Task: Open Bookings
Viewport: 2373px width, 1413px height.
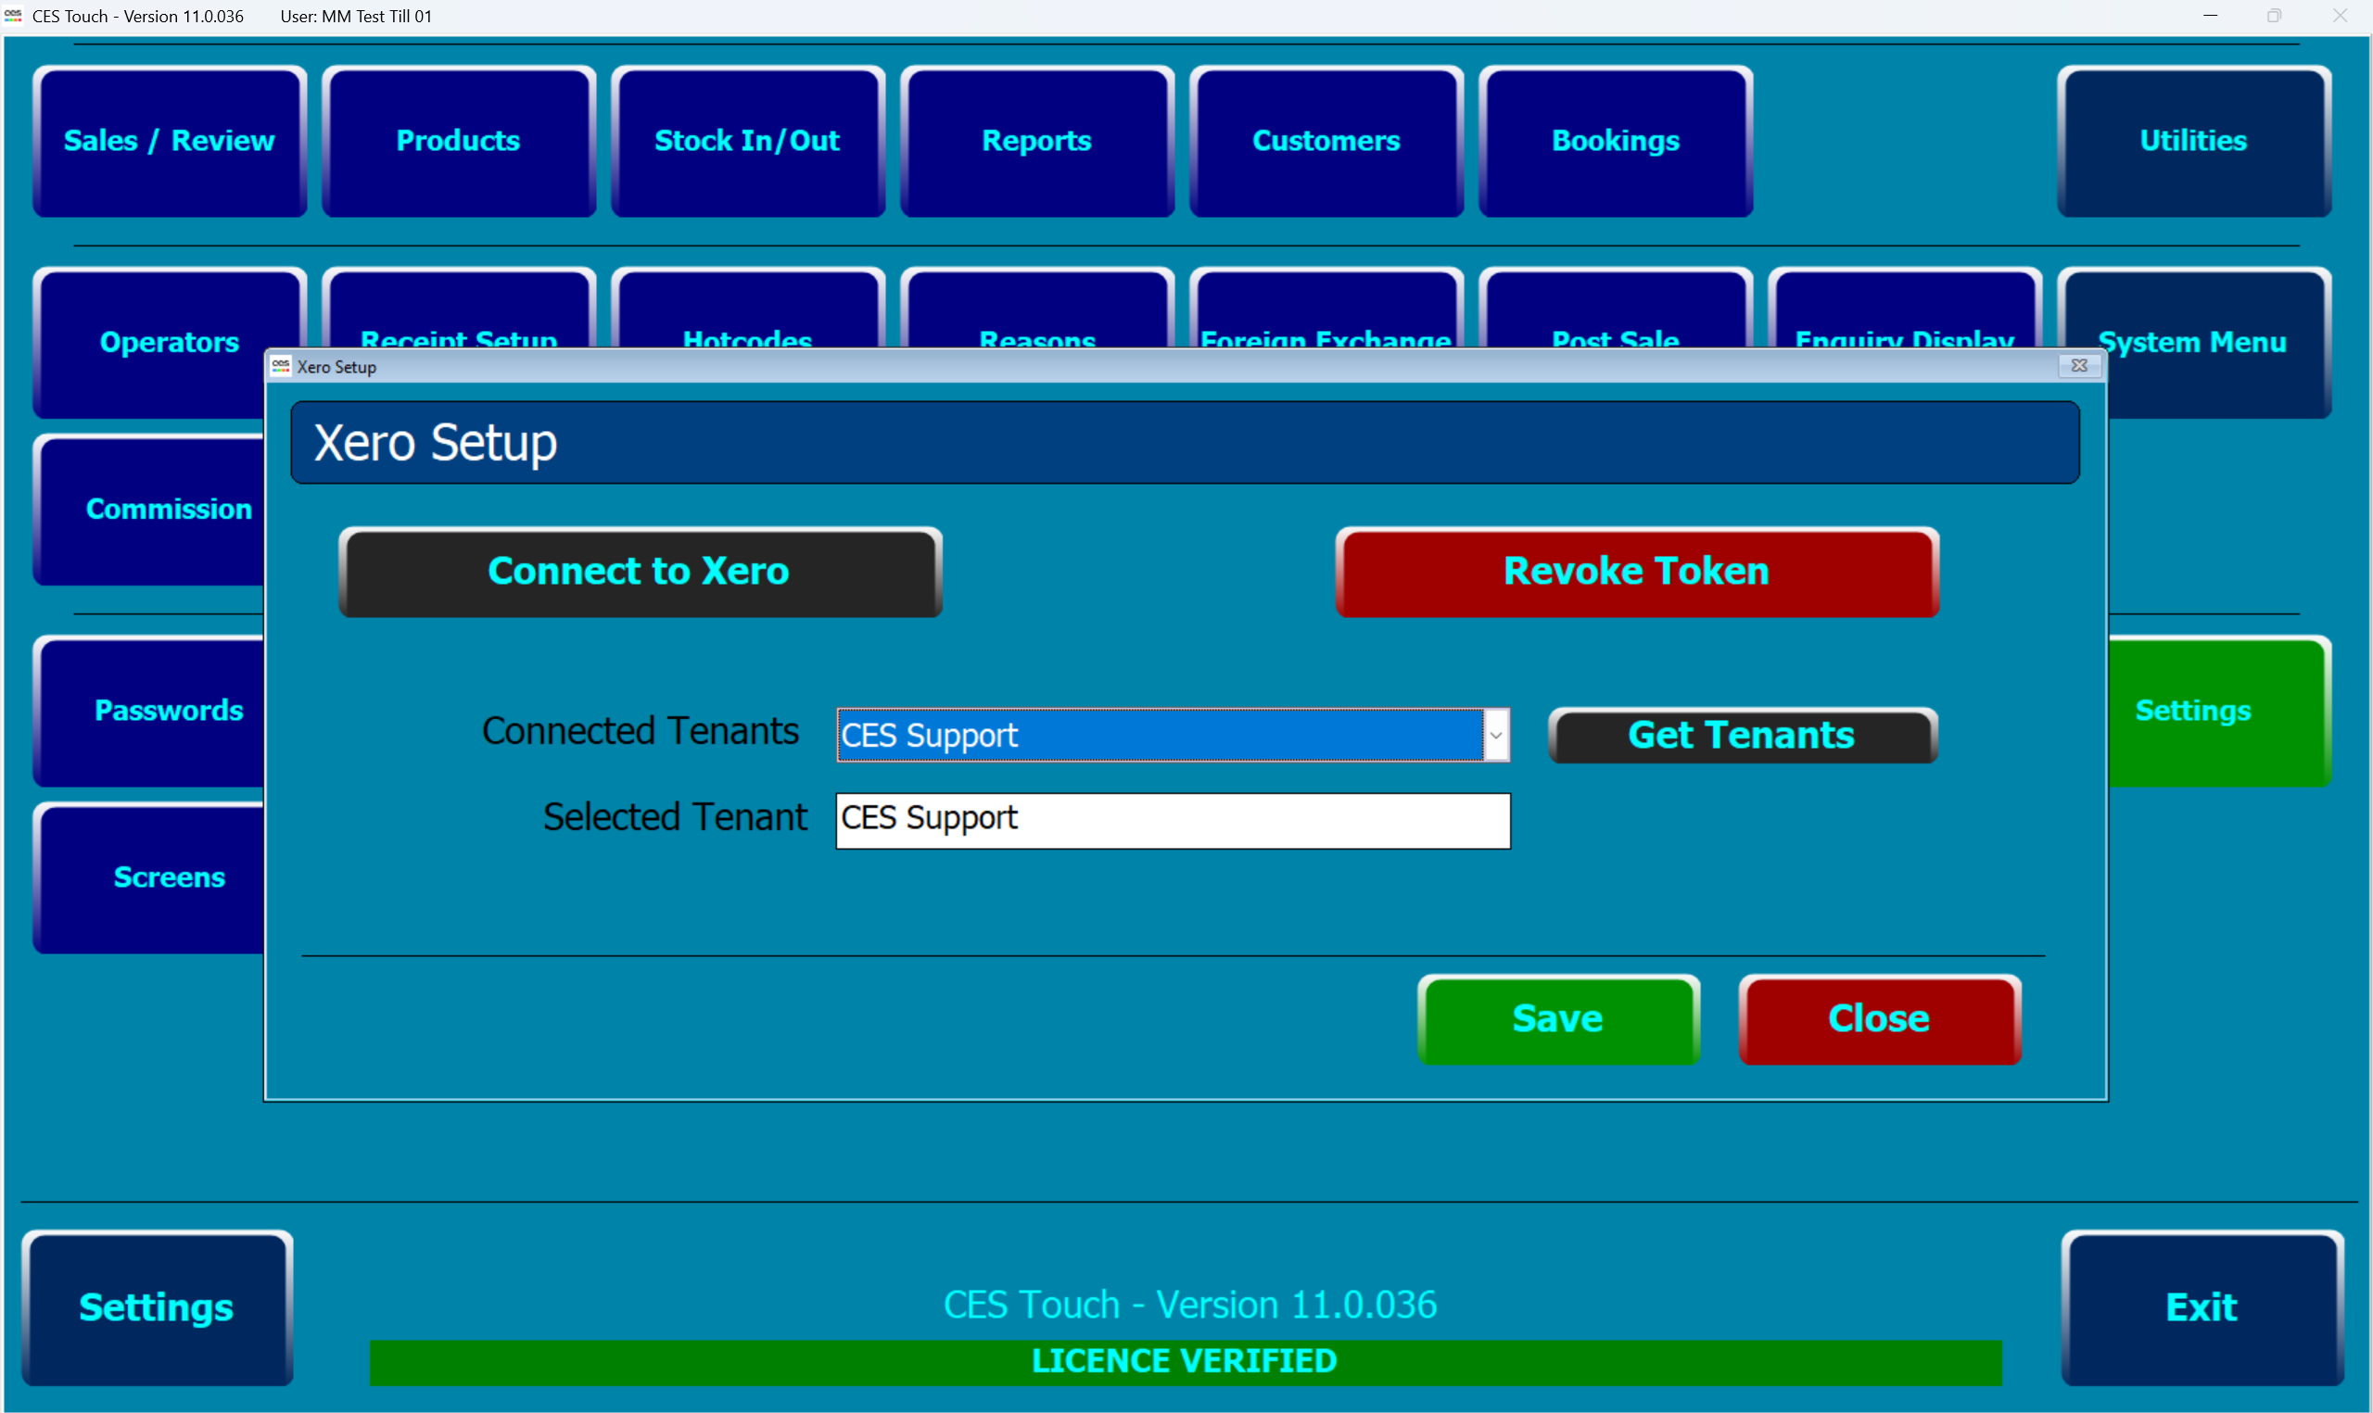Action: (x=1615, y=140)
